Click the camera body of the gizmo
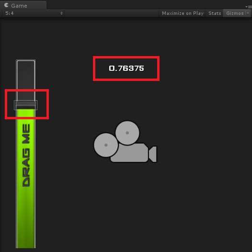This screenshot has width=252, height=252. (x=129, y=153)
